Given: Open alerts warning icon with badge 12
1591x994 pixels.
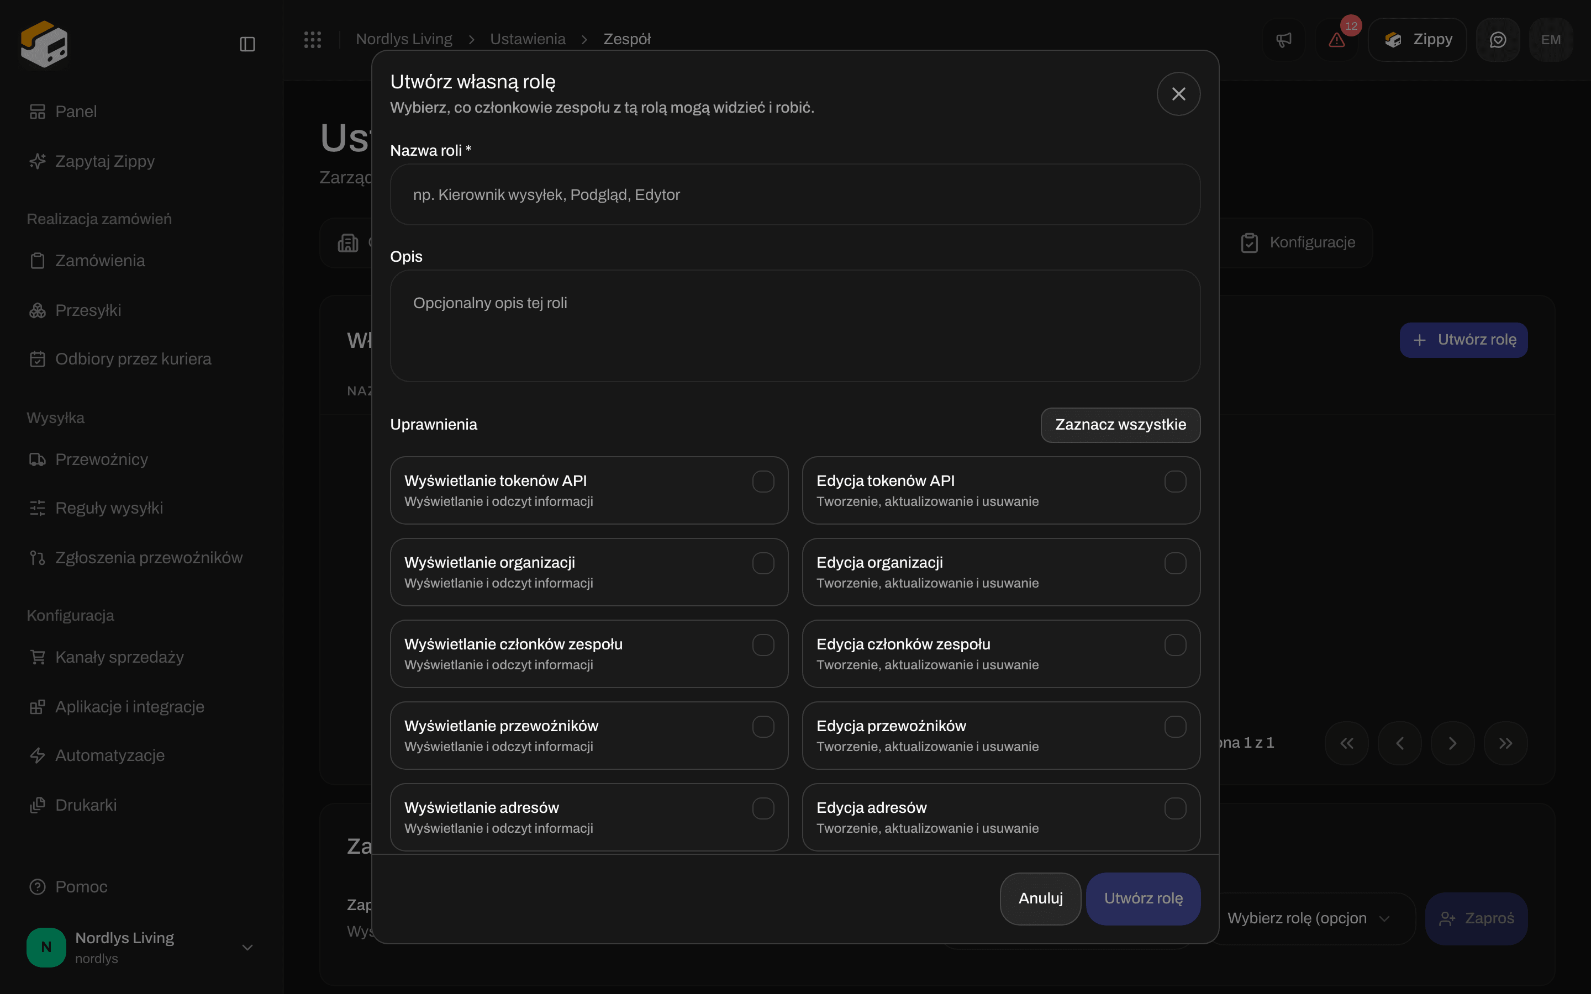Looking at the screenshot, I should pos(1336,39).
